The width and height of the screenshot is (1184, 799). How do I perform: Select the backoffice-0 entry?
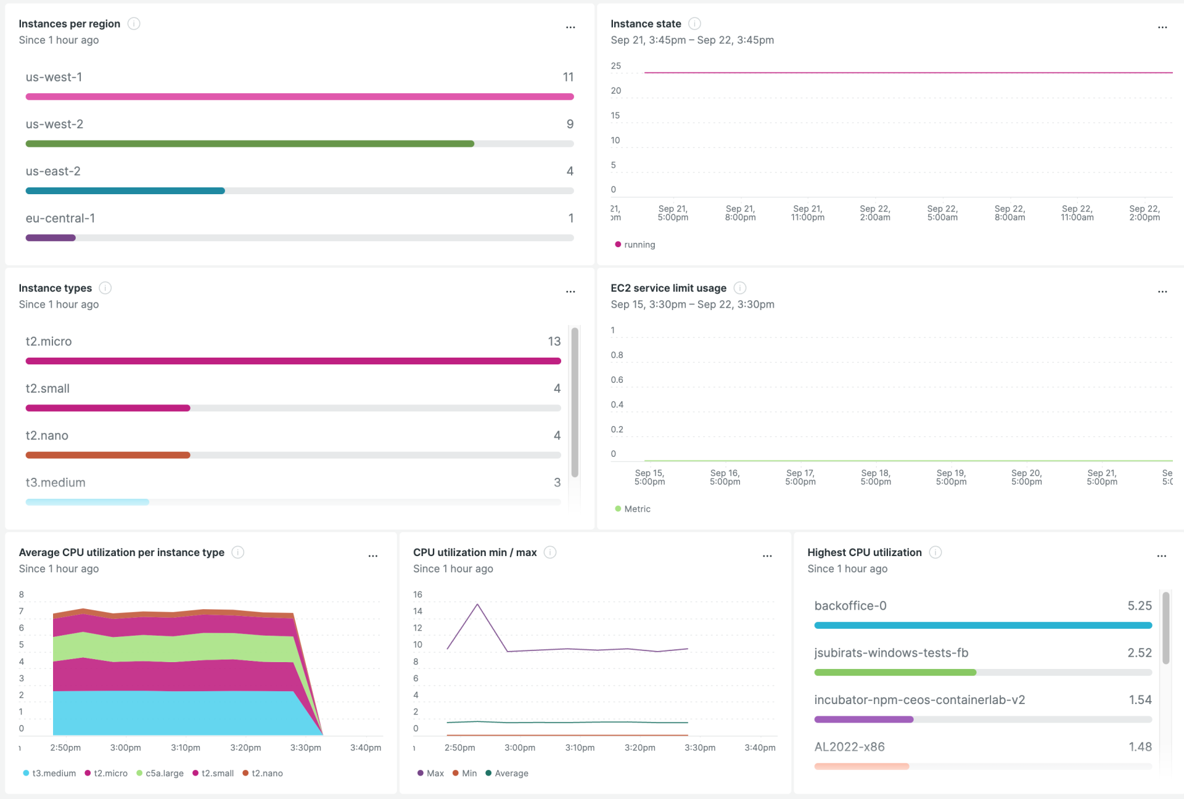[851, 605]
